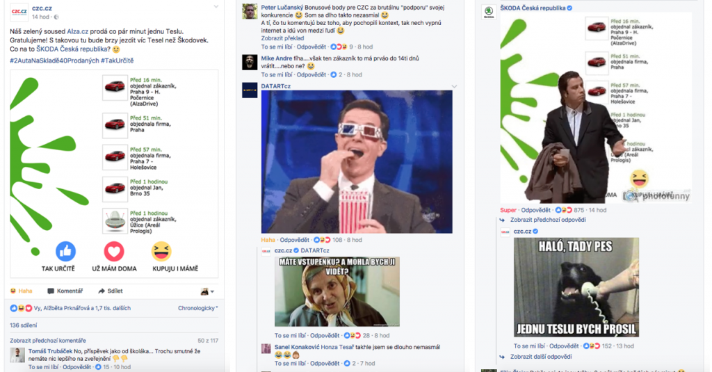Open DATARTcz page avatar
The height and width of the screenshot is (372, 712).
pos(250,90)
